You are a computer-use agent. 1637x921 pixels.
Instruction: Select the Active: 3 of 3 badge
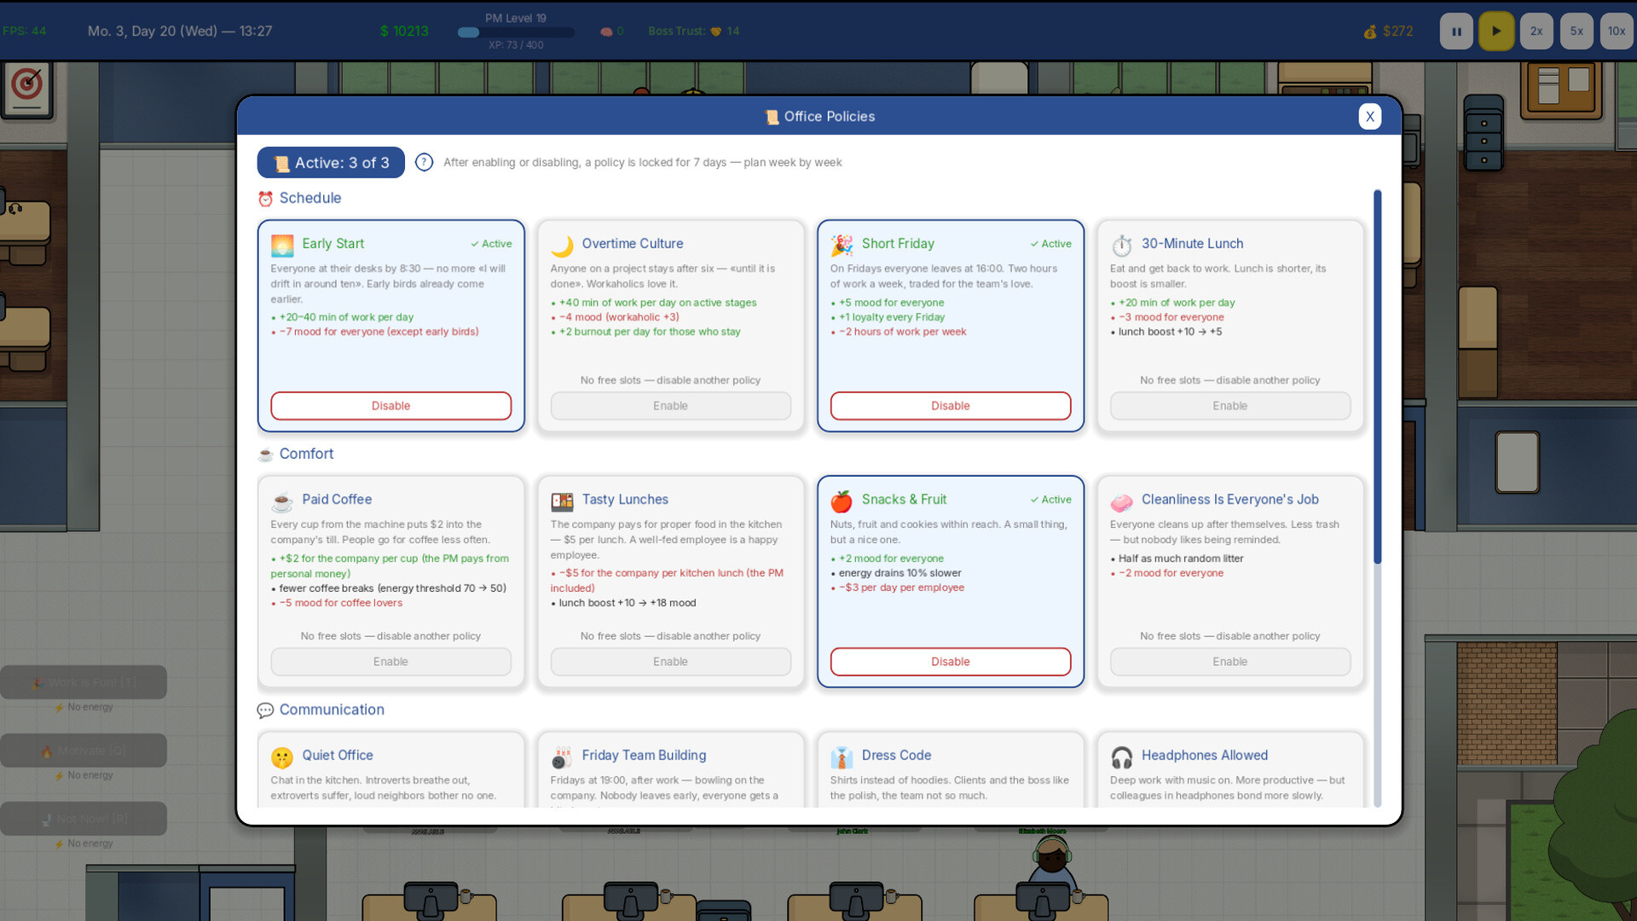(331, 163)
